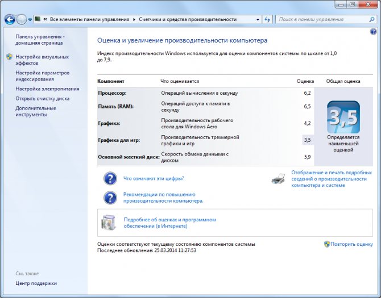Expand the breadcrumb arrow after 'Все элементы панели управления'
Viewport: 381px width, 298px height.
tap(134, 19)
